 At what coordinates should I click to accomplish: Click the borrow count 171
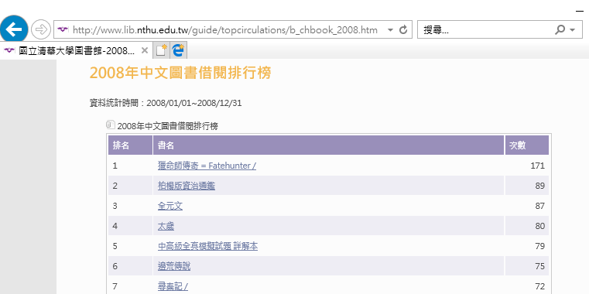(x=538, y=166)
